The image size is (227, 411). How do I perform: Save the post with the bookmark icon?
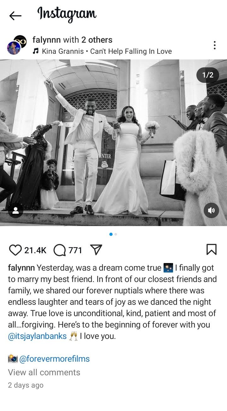coord(211,249)
